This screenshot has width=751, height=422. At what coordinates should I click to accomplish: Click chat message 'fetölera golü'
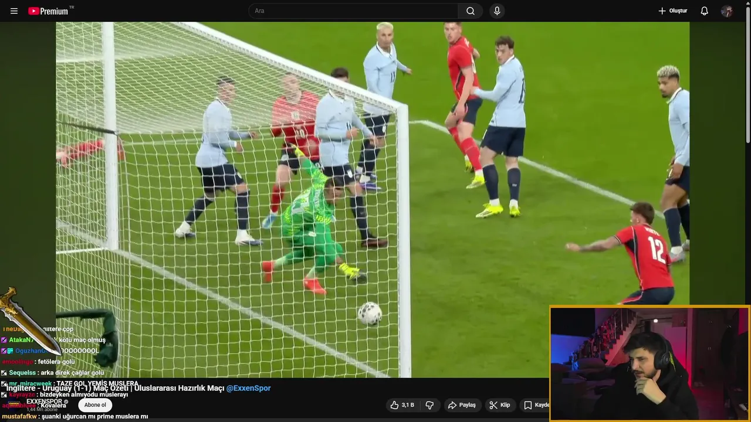[56, 362]
